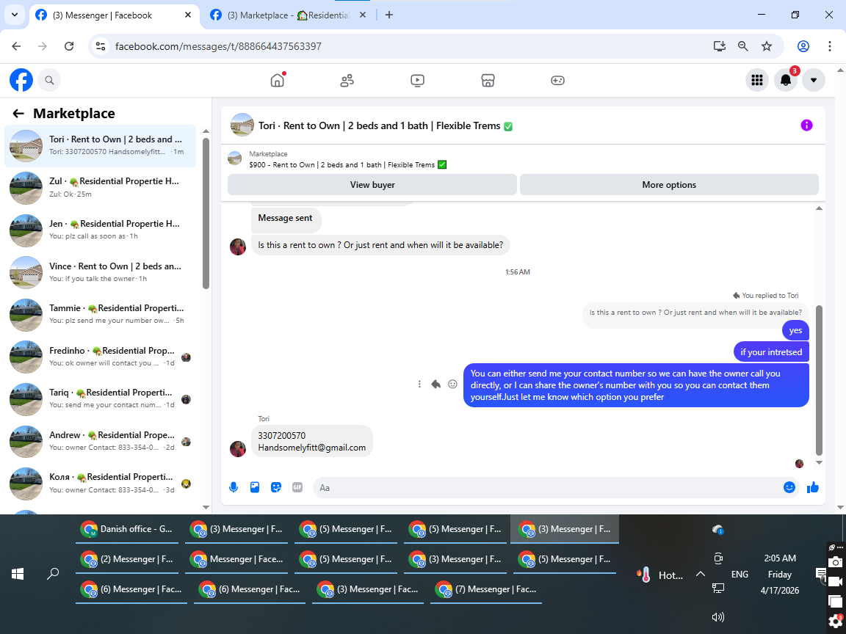Show hidden system tray icons chevron

click(701, 574)
